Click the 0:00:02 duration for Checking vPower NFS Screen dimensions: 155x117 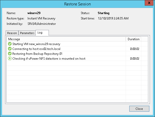point(134,59)
